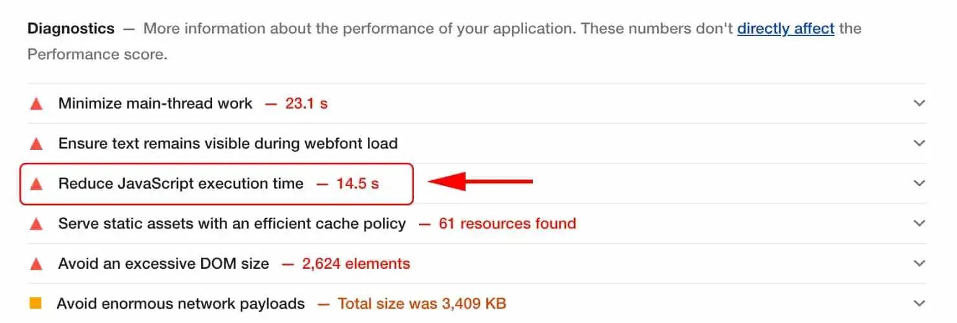Select 'Avoid an excessive DOM size' row

pos(477,264)
